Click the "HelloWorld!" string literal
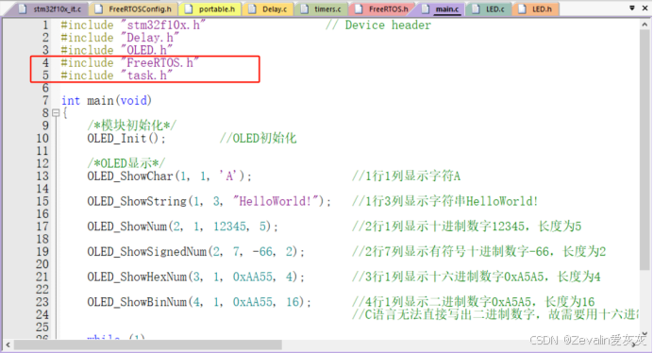Image resolution: width=653 pixels, height=353 pixels. (276, 201)
